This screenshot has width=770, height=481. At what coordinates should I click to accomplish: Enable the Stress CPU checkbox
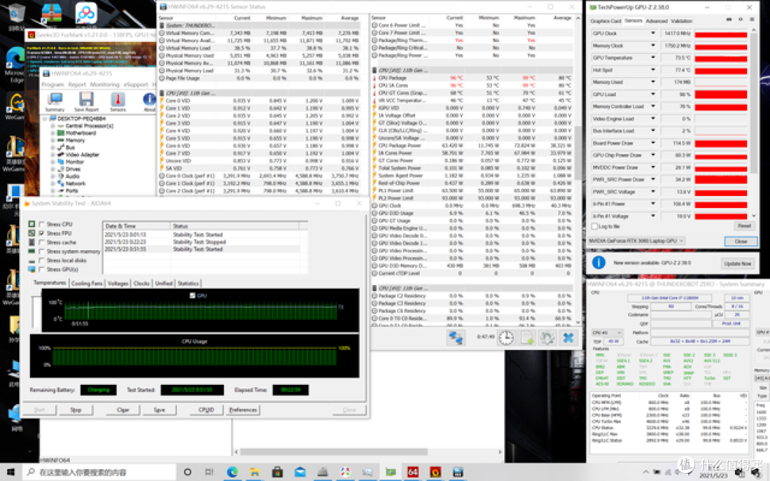point(42,224)
